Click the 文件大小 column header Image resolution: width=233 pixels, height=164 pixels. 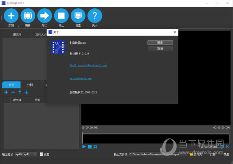pos(41,35)
